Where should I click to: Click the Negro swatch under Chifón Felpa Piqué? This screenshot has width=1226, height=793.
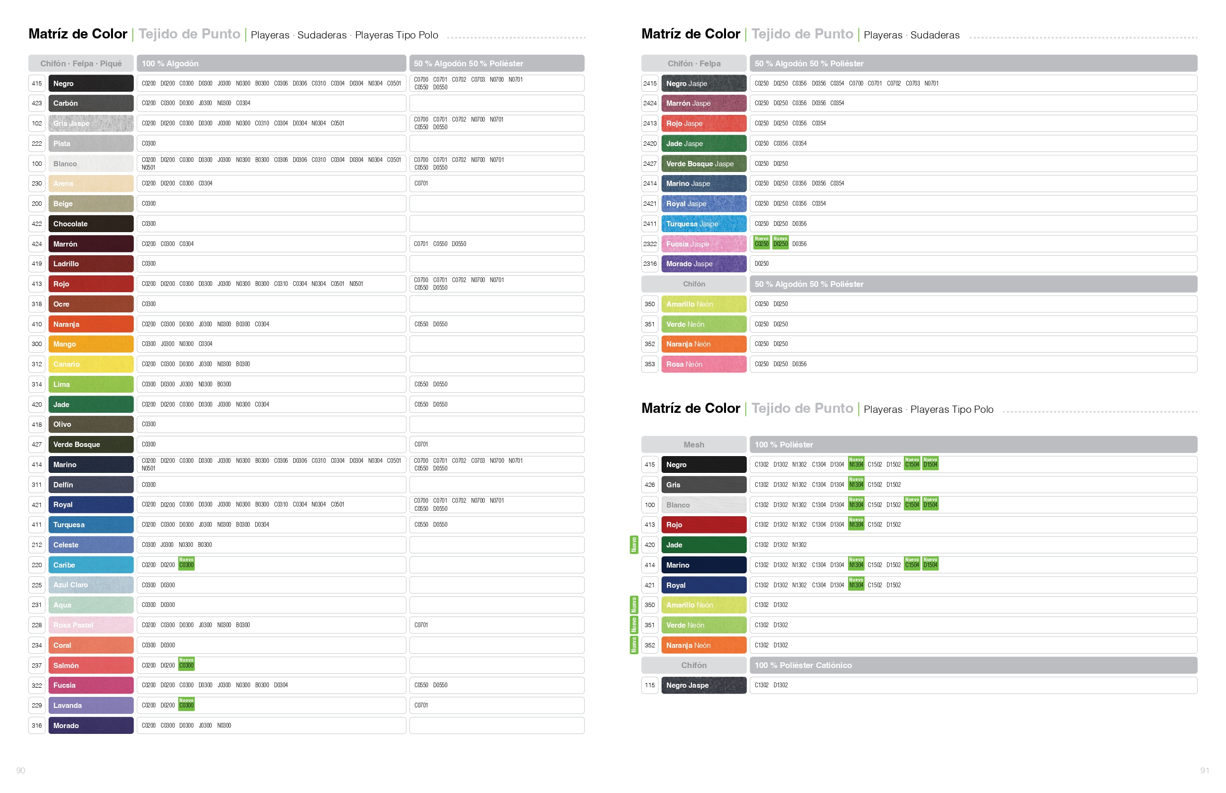91,84
